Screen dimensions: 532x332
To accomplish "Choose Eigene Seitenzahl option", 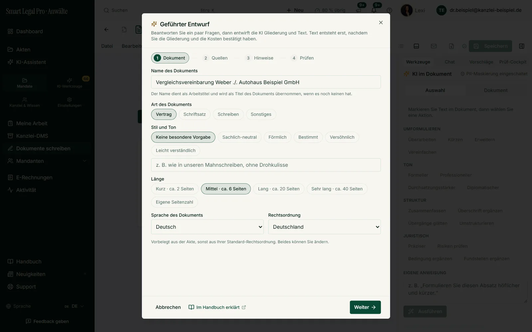I will click(175, 202).
